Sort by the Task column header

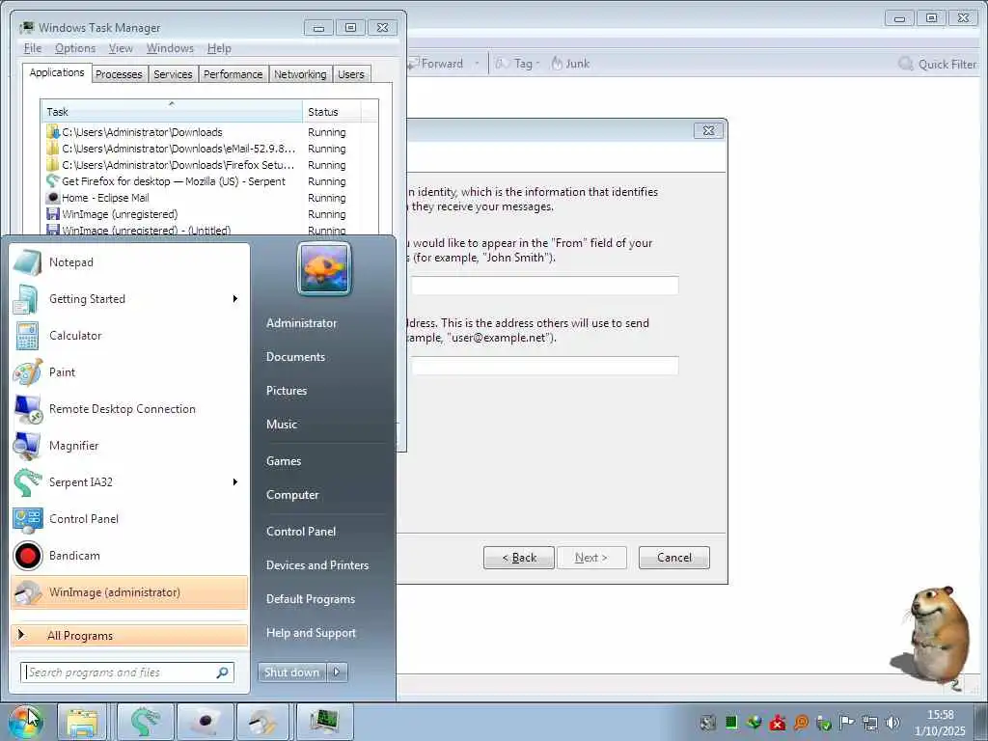click(x=172, y=112)
